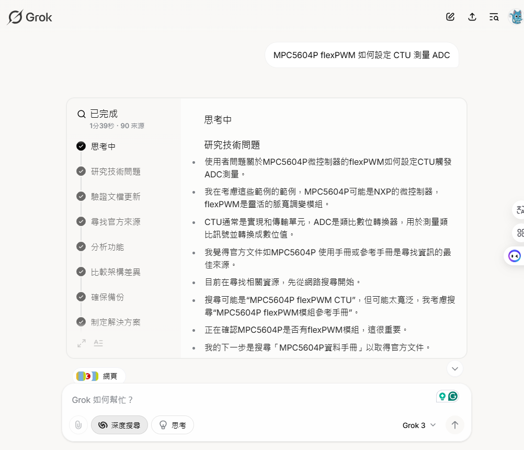Image resolution: width=524 pixels, height=450 pixels.
Task: Click the green Grammarly icon in input
Action: pos(453,396)
